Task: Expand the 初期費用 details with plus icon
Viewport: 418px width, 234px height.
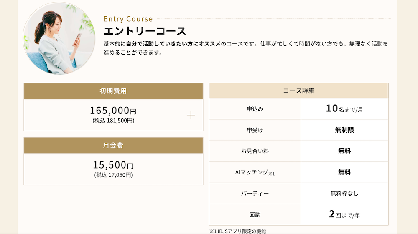Action: pyautogui.click(x=191, y=115)
